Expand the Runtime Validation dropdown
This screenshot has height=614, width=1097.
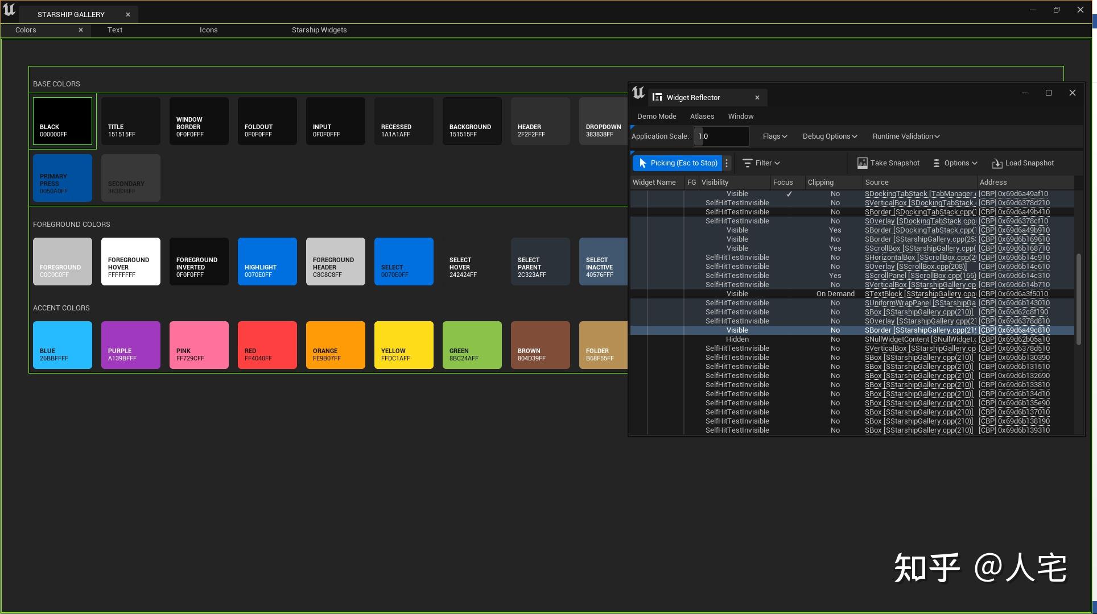click(x=906, y=136)
